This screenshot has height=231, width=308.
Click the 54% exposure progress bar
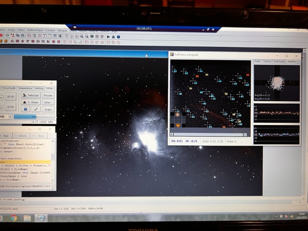click(34, 116)
